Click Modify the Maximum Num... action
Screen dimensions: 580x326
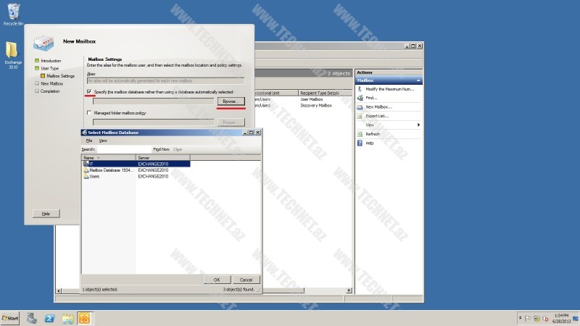(389, 89)
